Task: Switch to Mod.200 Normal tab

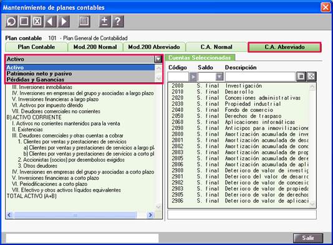Action: (x=95, y=47)
